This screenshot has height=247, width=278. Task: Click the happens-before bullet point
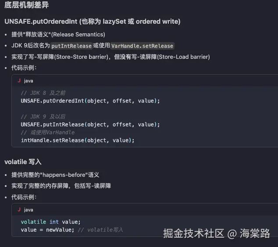(55, 175)
